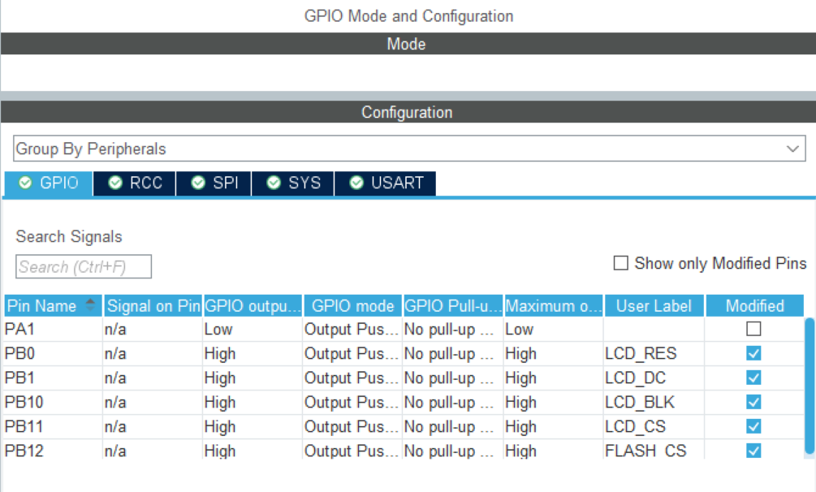Switch to the SYS tab

(x=293, y=183)
